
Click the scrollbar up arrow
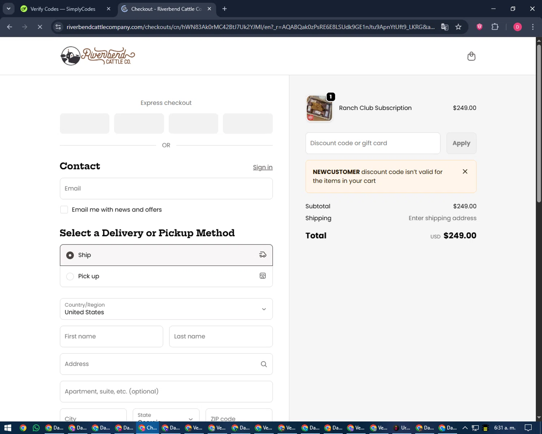coord(539,40)
